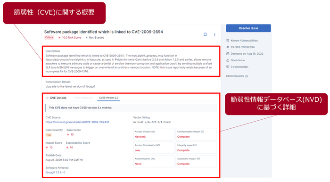
Task: Open the libogg0 1.3.3-r0 software link
Action: click(55, 172)
